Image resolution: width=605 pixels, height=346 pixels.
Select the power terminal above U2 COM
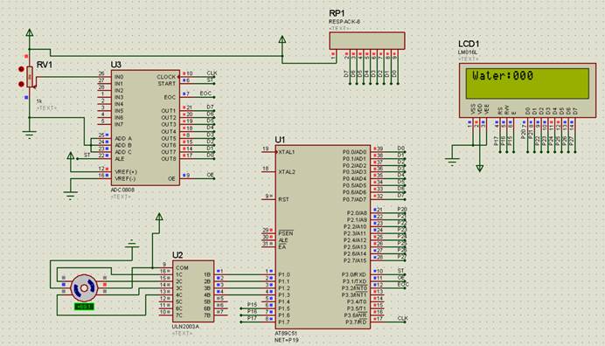point(159,217)
